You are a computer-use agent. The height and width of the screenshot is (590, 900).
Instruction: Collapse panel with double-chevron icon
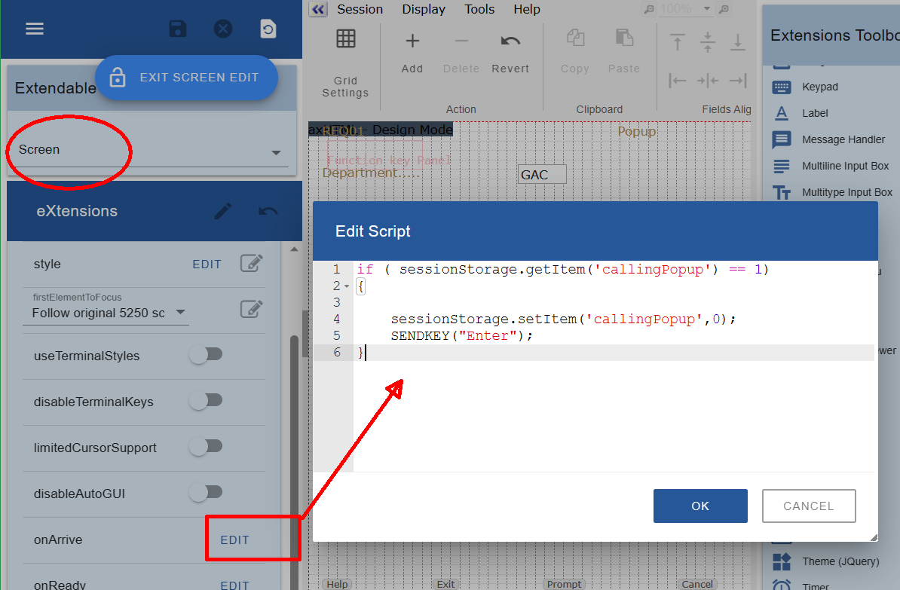click(x=318, y=9)
